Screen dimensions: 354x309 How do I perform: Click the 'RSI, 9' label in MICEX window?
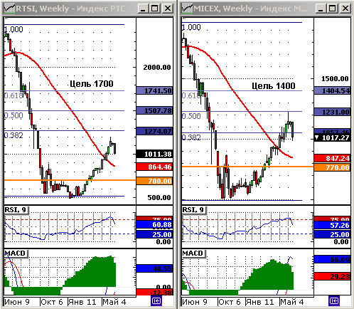[x=193, y=210]
